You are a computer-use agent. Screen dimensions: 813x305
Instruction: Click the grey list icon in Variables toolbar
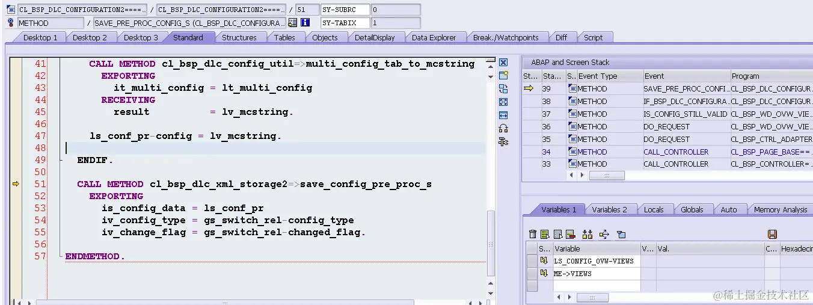557,234
